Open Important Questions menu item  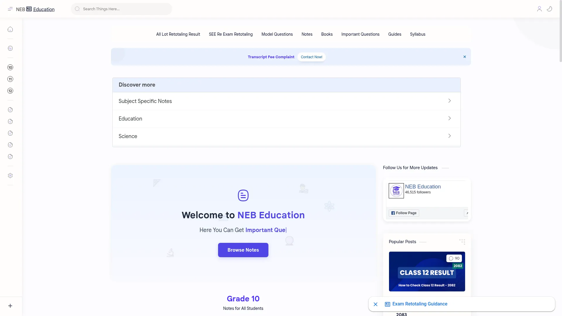360,34
